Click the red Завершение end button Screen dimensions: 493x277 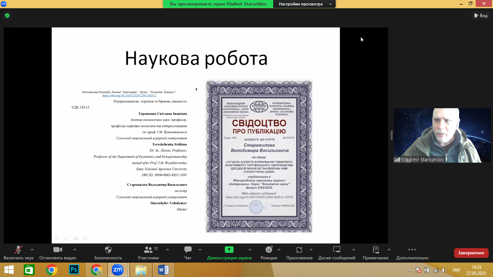click(x=471, y=253)
